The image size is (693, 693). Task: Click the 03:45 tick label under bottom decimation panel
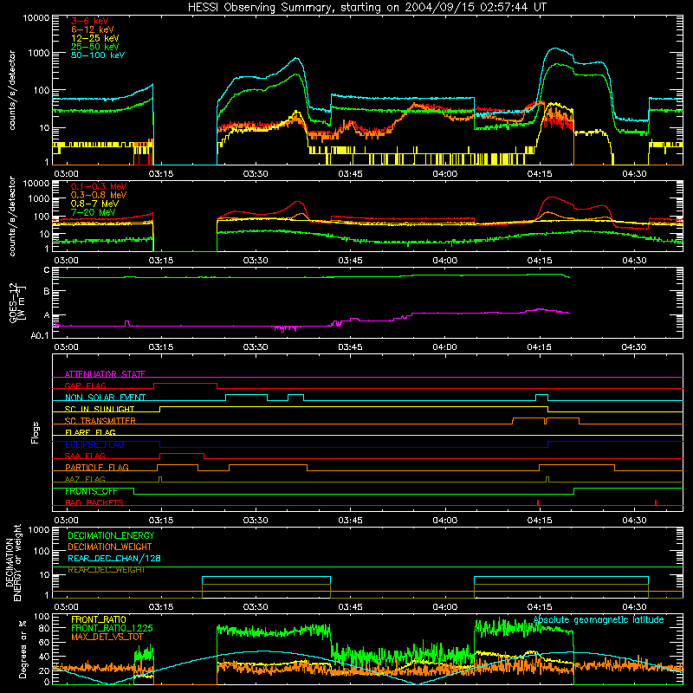[350, 606]
